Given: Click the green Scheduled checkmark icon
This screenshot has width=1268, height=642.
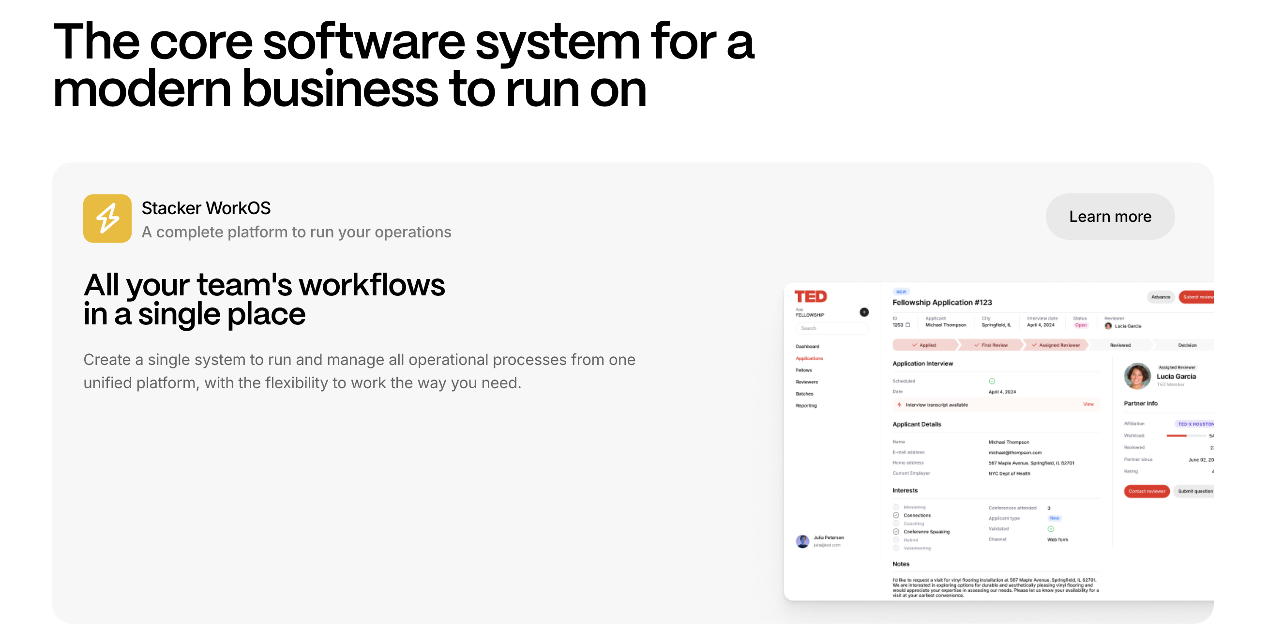Looking at the screenshot, I should [x=992, y=381].
